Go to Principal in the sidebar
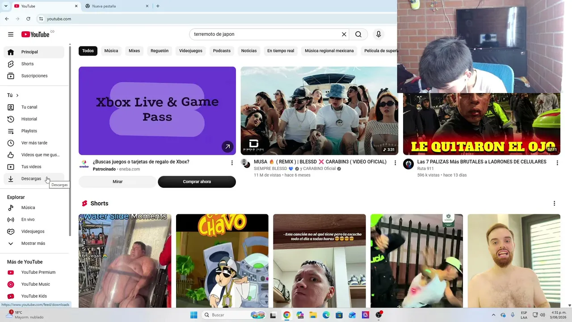572x322 pixels. 34,52
